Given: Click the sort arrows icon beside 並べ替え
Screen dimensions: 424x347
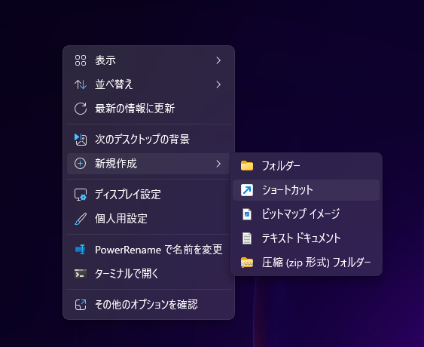Looking at the screenshot, I should coord(81,84).
